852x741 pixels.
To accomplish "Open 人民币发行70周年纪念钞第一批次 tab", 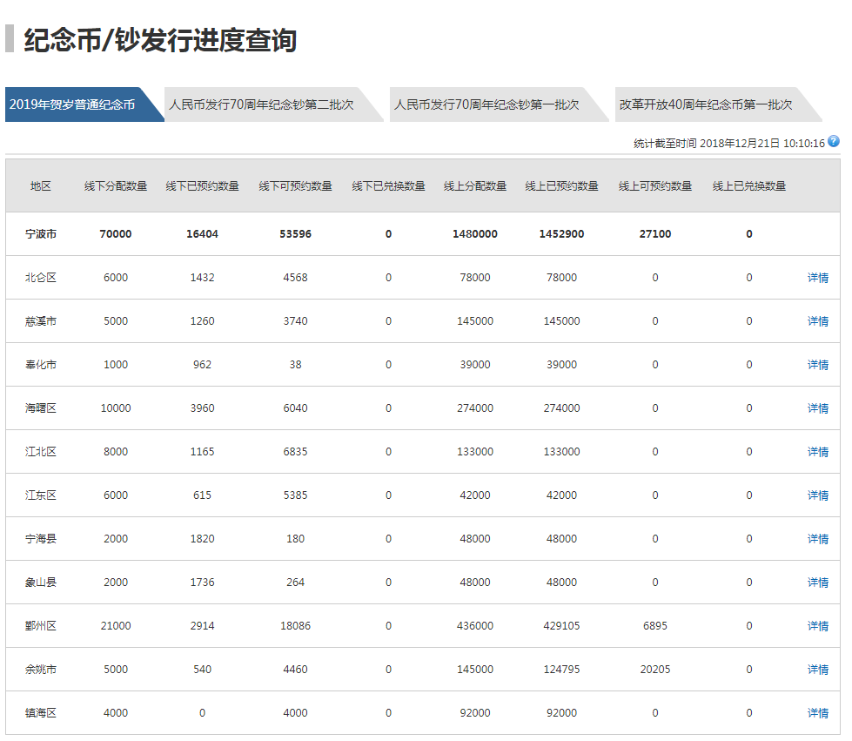I will tap(486, 104).
